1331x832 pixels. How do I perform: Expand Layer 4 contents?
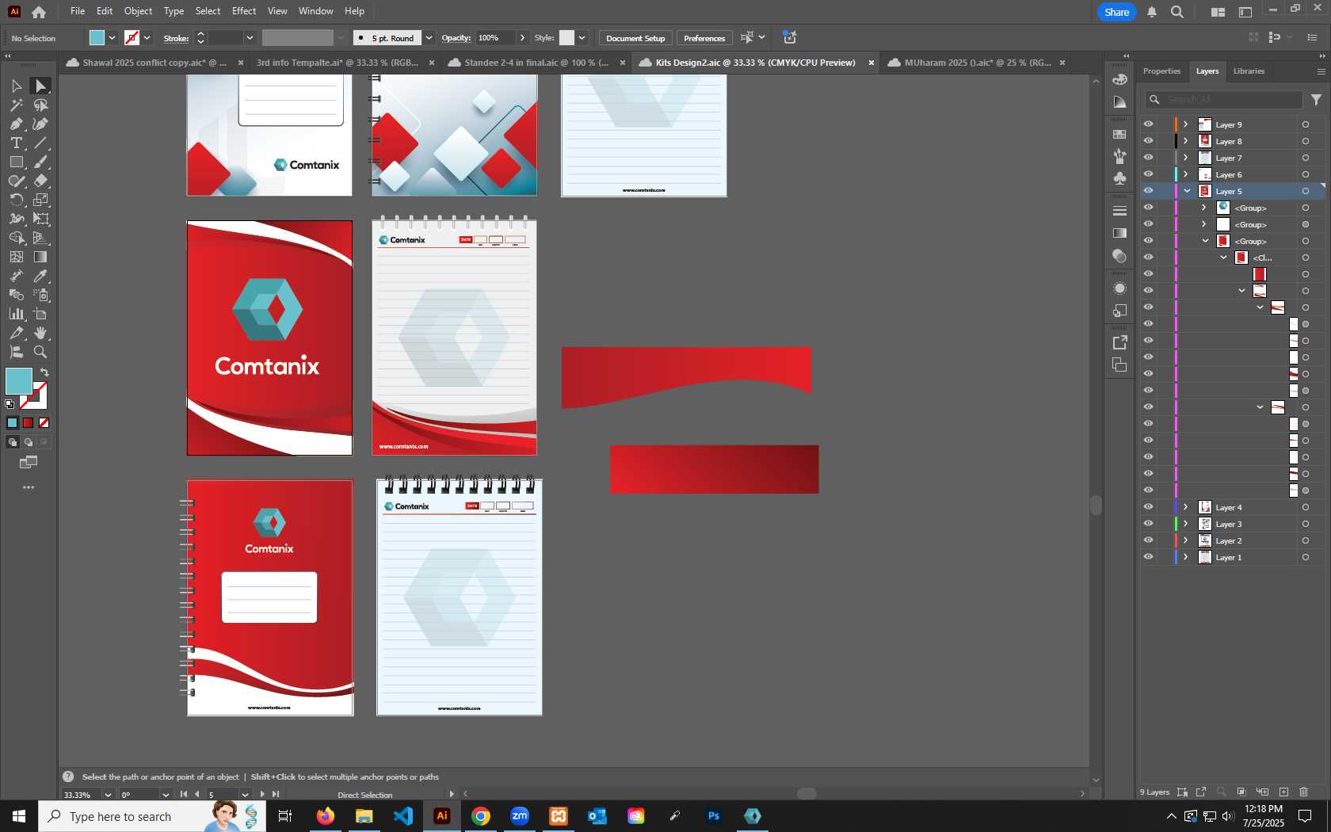(1186, 507)
